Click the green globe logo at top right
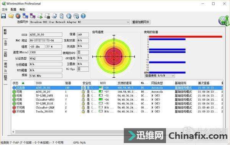The height and width of the screenshot is (145, 230). (223, 21)
